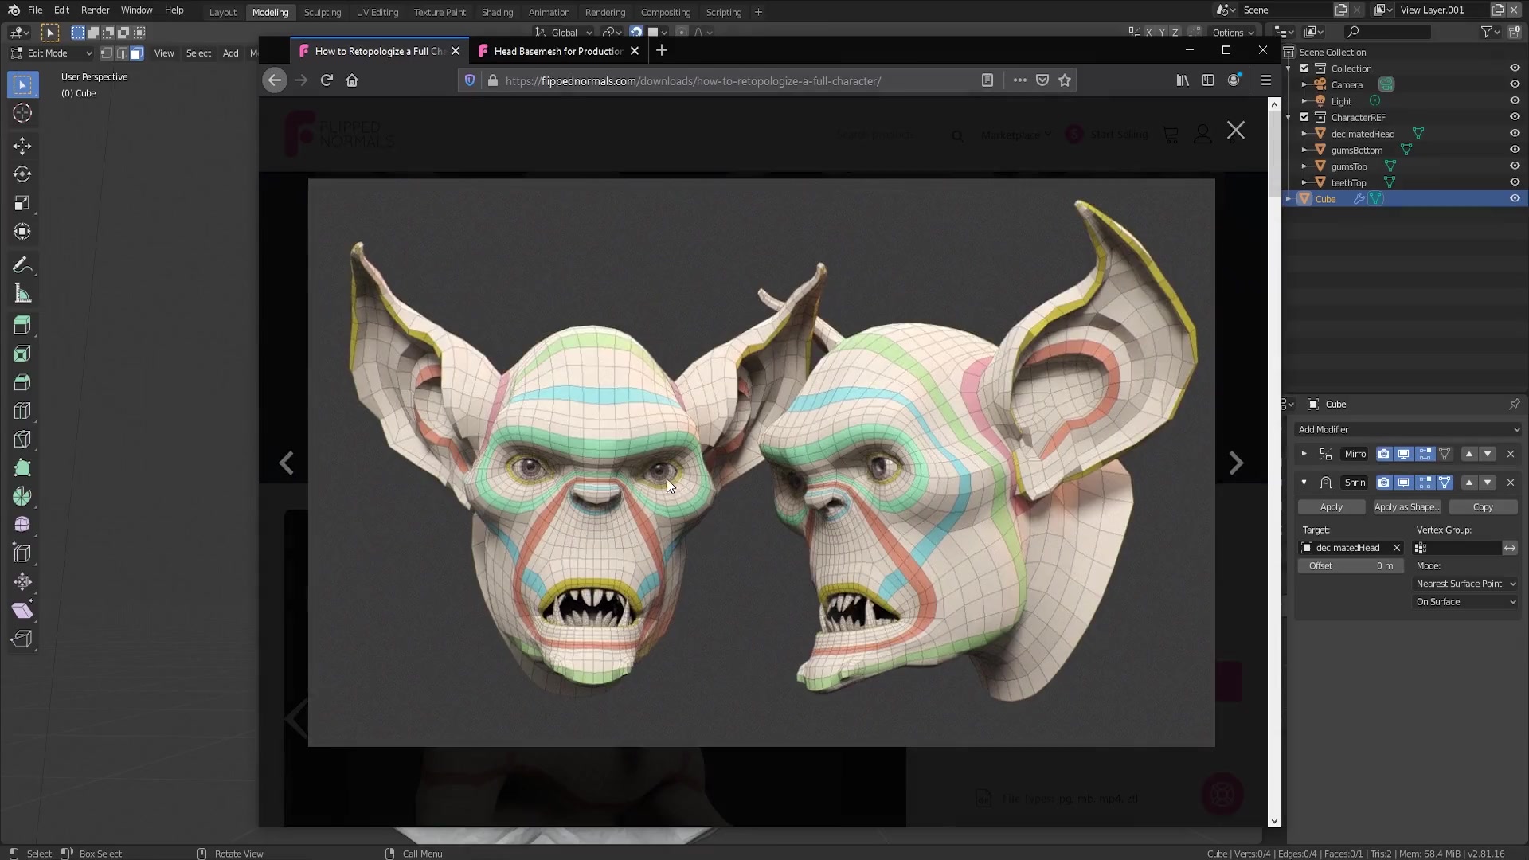This screenshot has height=860, width=1529.
Task: Show the next image in gallery
Action: [1236, 463]
